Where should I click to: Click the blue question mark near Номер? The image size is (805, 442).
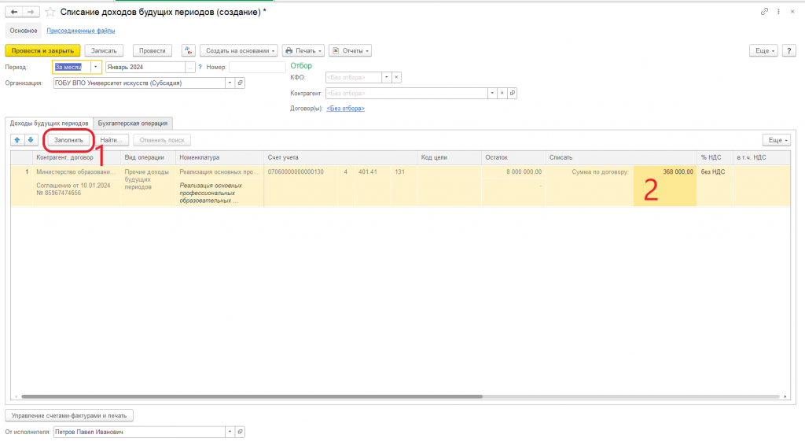[200, 68]
